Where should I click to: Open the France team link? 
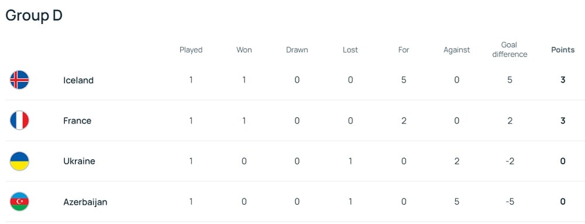click(77, 120)
